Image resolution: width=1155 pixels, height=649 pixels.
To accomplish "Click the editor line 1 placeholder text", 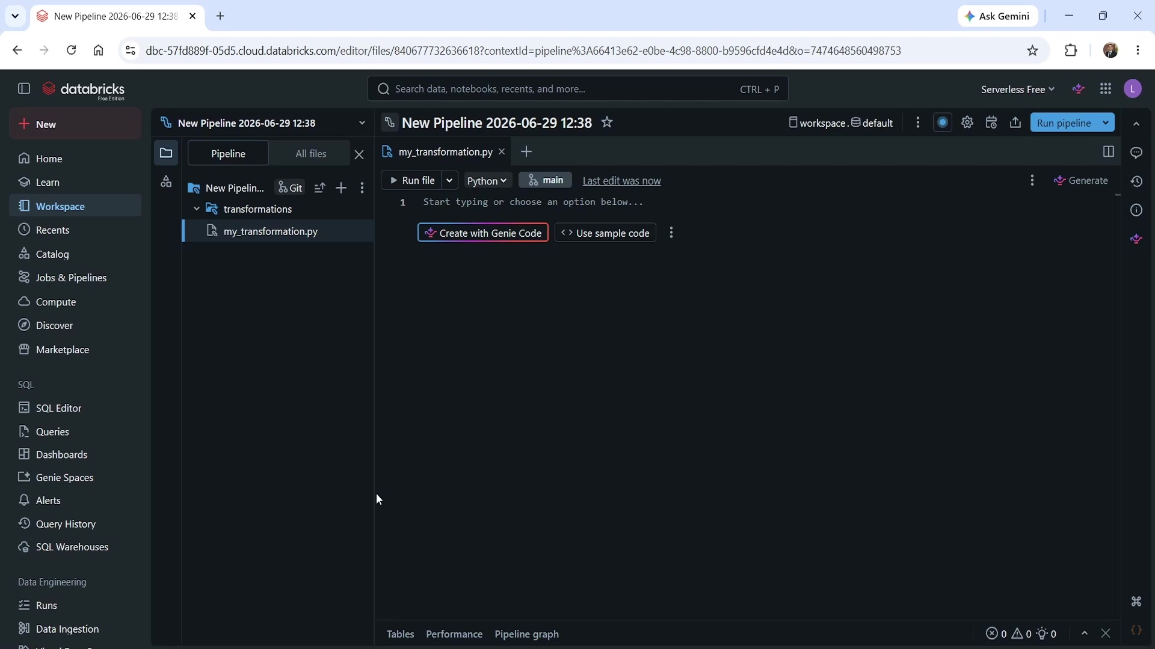I will tap(533, 203).
